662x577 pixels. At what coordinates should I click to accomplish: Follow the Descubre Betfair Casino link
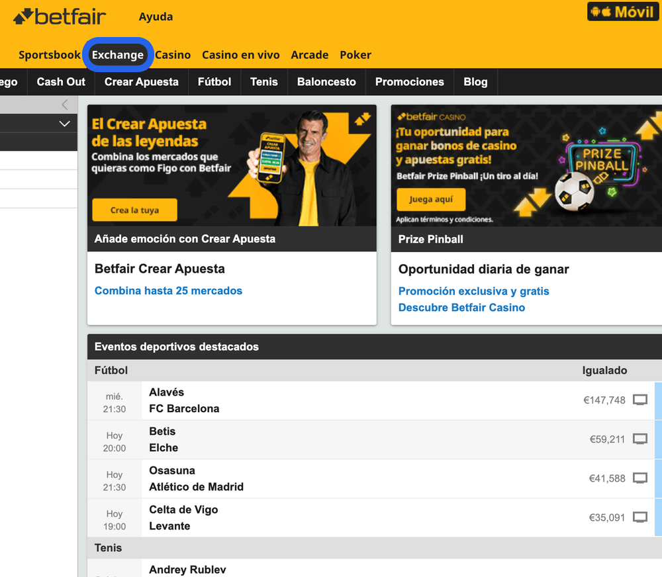pos(462,307)
